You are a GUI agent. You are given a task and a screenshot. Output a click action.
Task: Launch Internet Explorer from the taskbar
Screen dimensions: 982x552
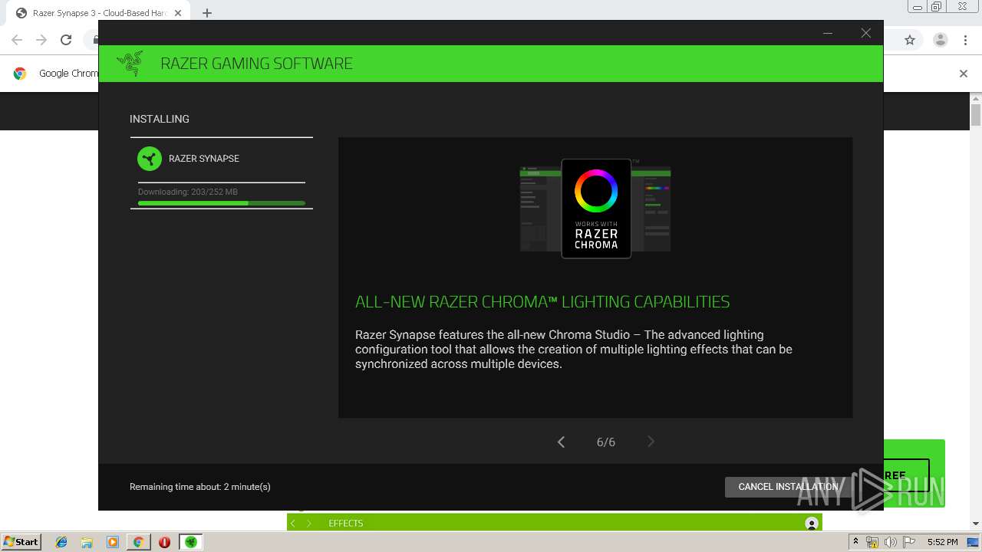61,542
